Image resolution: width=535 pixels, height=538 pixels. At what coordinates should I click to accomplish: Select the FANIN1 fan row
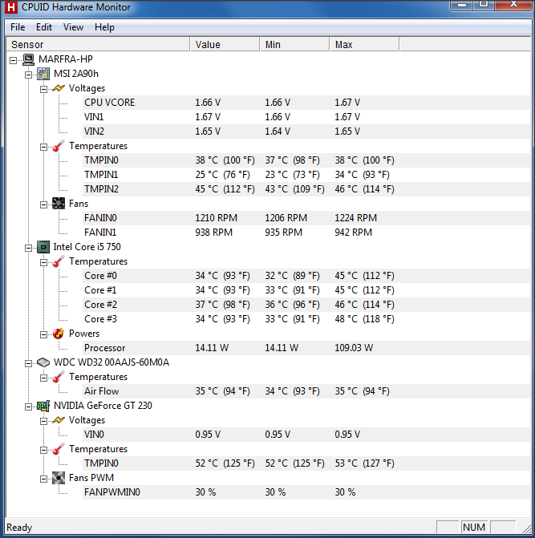click(x=306, y=233)
